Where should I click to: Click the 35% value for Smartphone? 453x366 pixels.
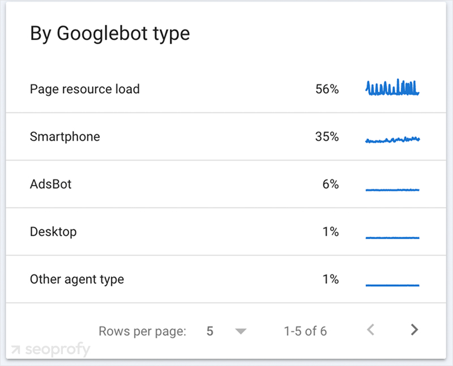[327, 137]
